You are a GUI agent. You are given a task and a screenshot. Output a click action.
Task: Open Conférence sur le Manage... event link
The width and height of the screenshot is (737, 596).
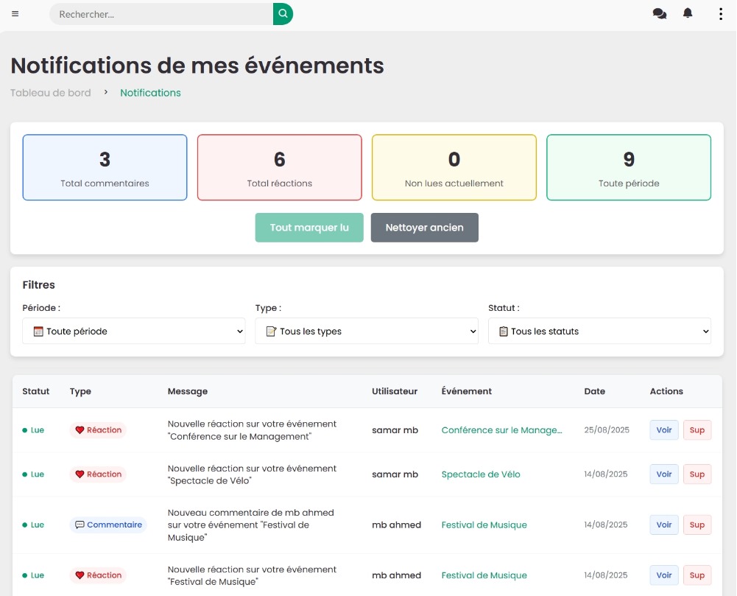501,430
